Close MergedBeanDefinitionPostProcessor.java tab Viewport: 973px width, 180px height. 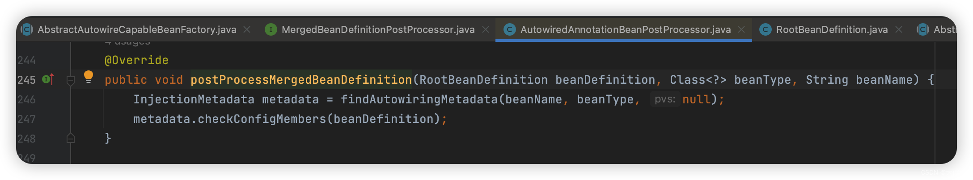pos(485,29)
